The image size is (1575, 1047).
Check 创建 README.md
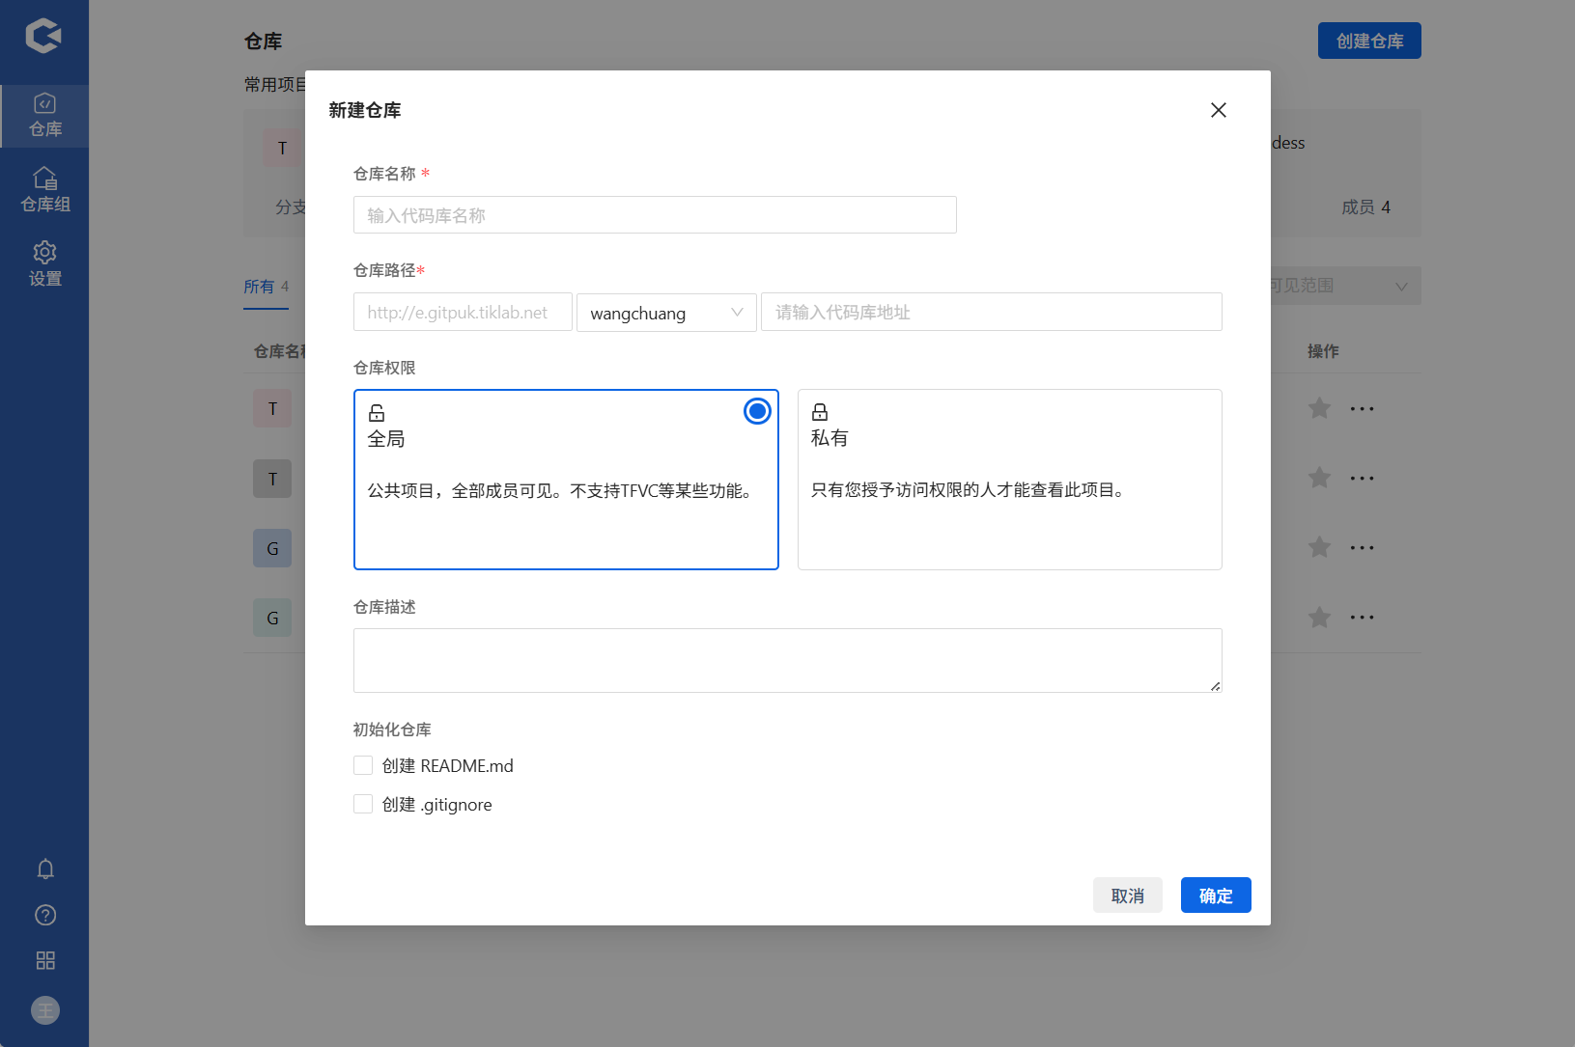362,764
